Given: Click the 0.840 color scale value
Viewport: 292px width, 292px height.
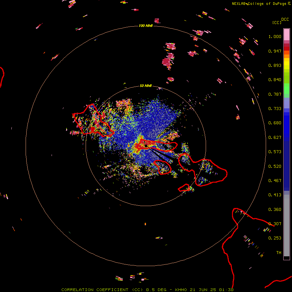Looking at the screenshot, I should [275, 80].
